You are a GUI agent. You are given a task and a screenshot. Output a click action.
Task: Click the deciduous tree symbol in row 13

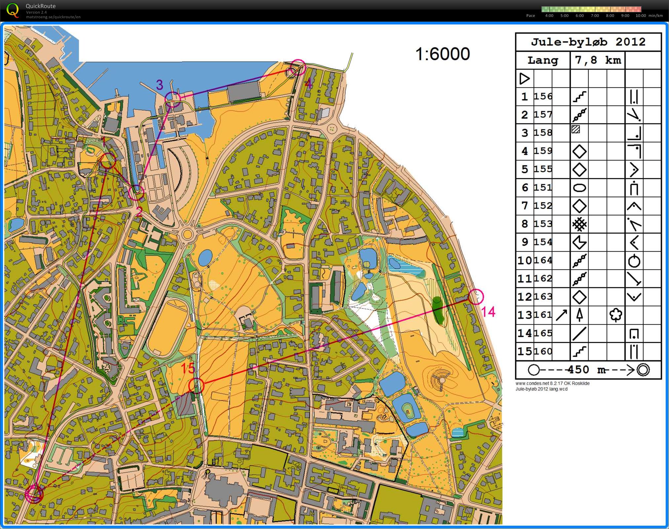[616, 315]
